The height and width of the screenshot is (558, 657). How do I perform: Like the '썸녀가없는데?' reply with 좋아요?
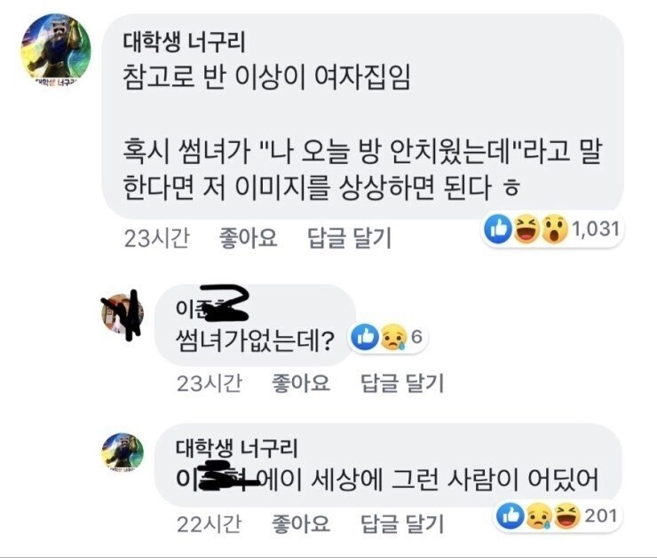click(299, 383)
